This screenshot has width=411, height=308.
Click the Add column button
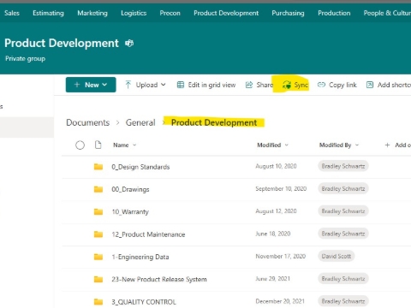click(x=398, y=145)
